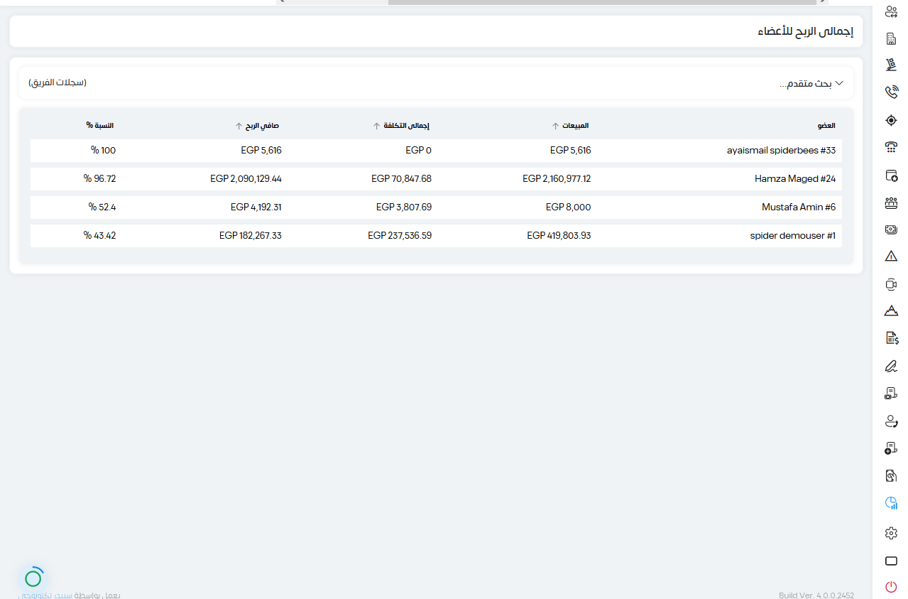Viewport: 908px width, 599px height.
Task: Click net profit EGP 2,090,129.44
Action: point(246,178)
